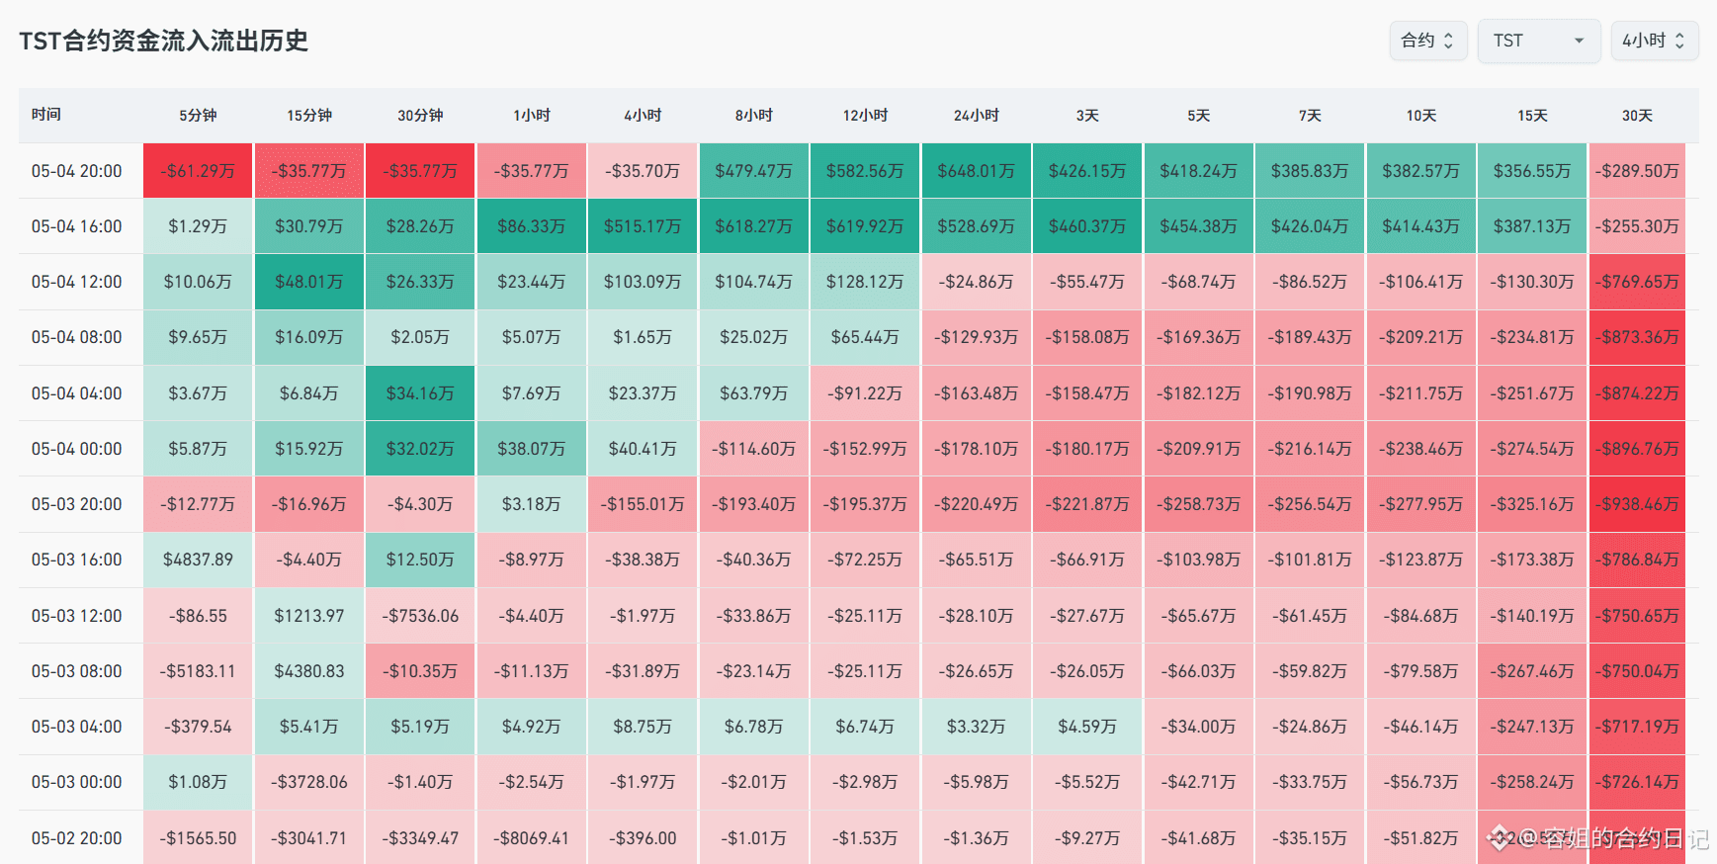Click the $8.75万 cell

643,727
